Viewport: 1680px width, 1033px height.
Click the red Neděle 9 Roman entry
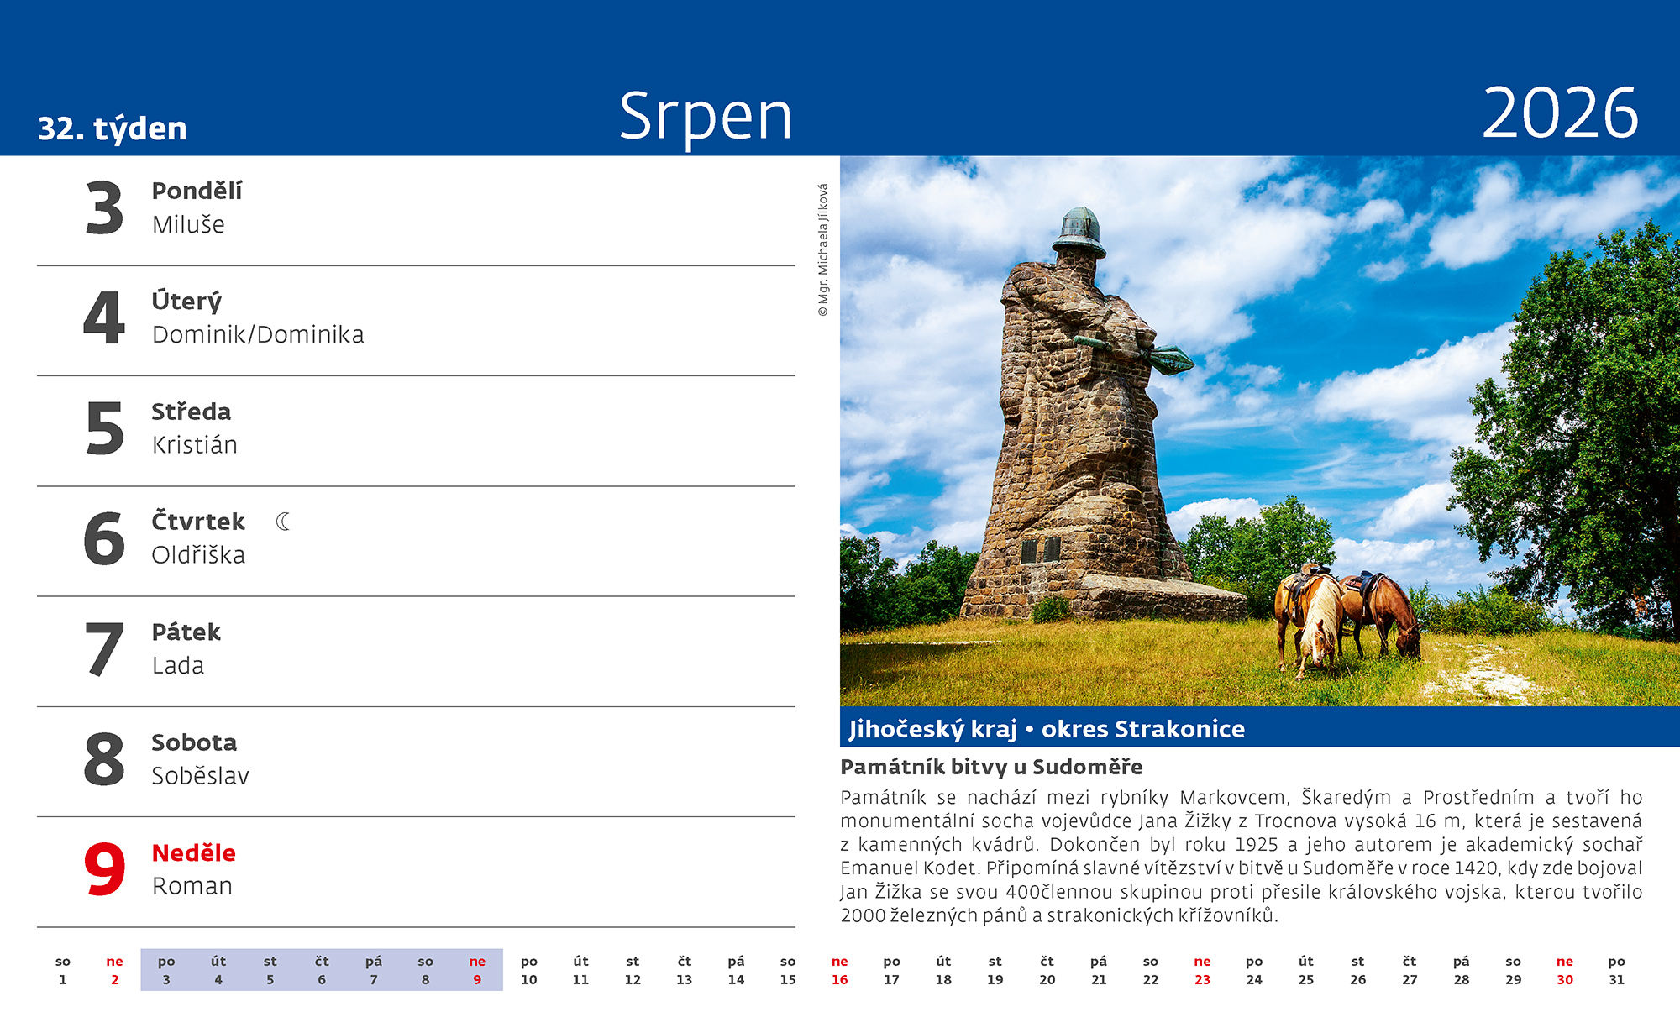coord(193,869)
